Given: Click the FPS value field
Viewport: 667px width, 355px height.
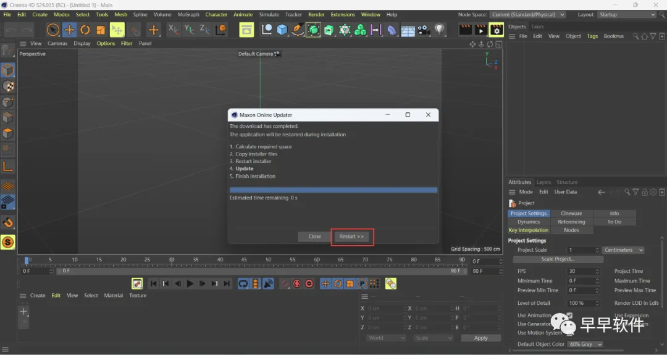Looking at the screenshot, I should point(583,271).
